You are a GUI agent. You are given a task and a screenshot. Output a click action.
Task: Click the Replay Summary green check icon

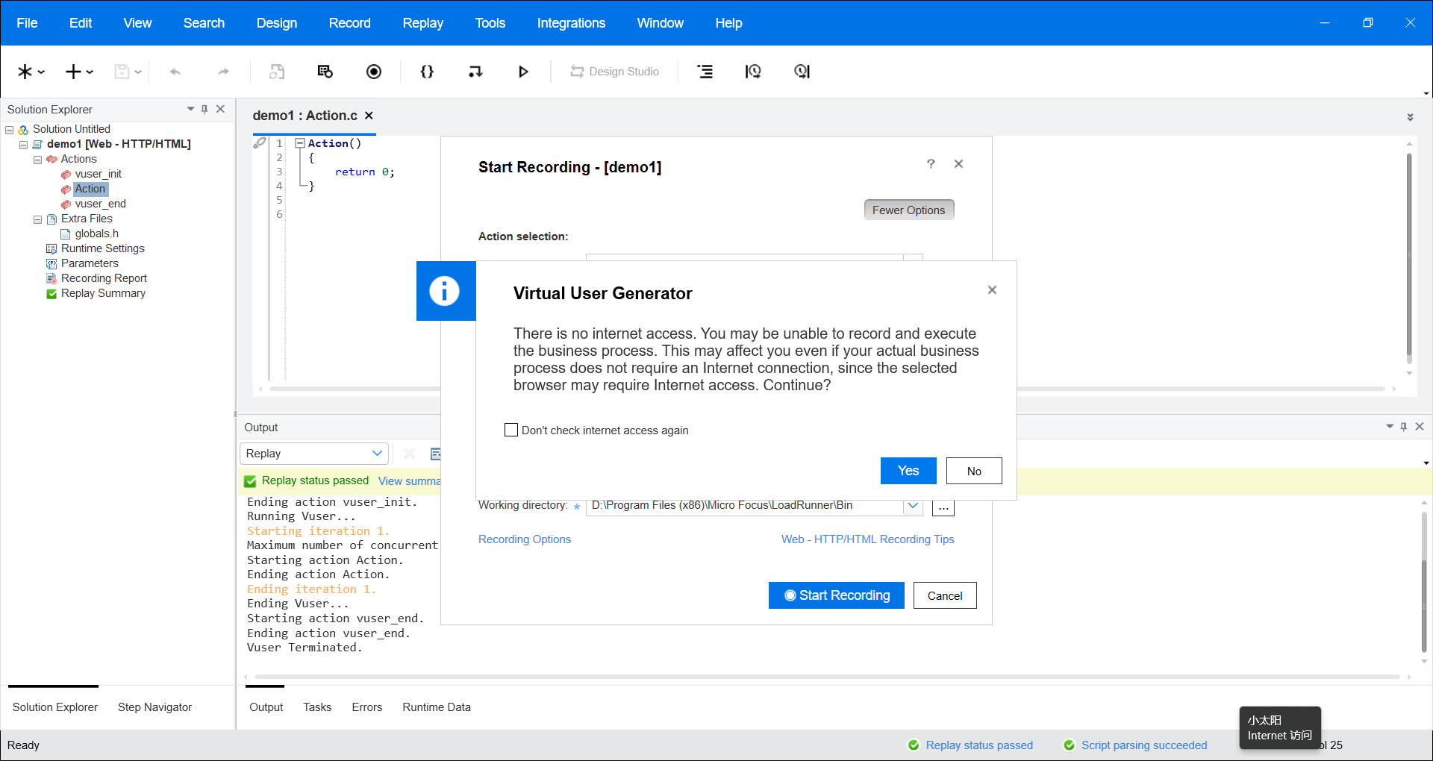point(51,294)
